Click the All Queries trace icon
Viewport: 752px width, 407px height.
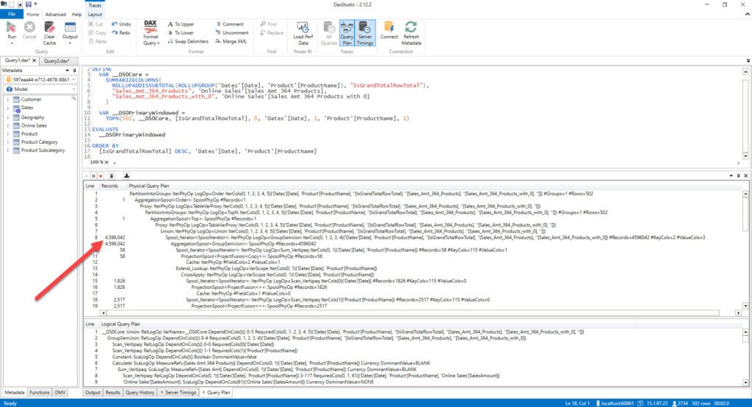coord(329,33)
